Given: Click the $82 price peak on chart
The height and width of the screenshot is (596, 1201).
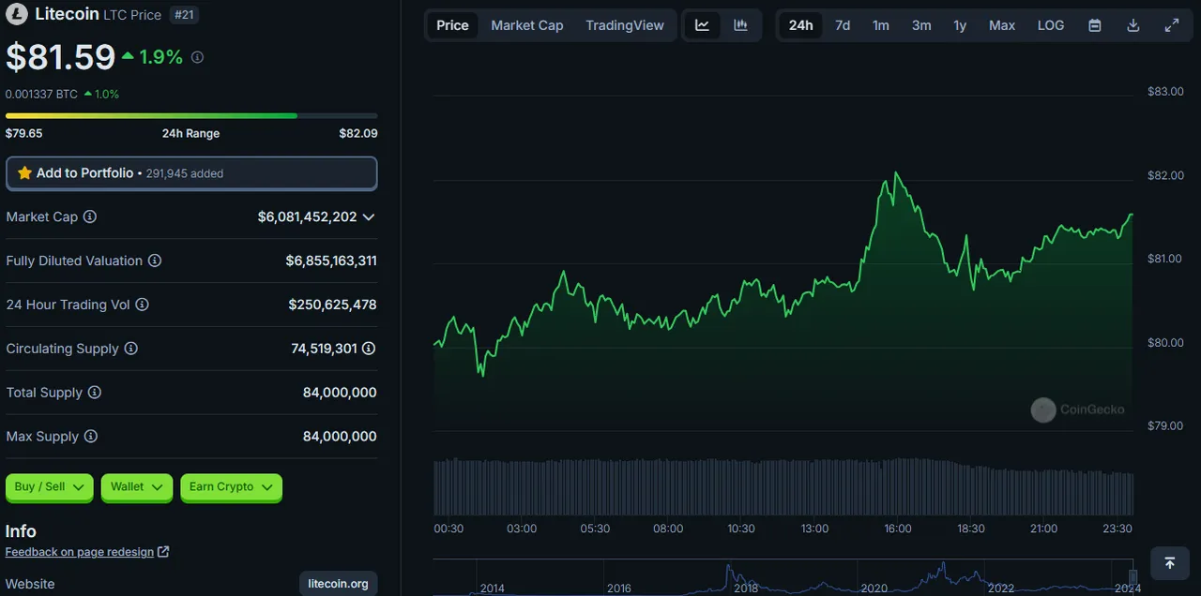Looking at the screenshot, I should [897, 174].
